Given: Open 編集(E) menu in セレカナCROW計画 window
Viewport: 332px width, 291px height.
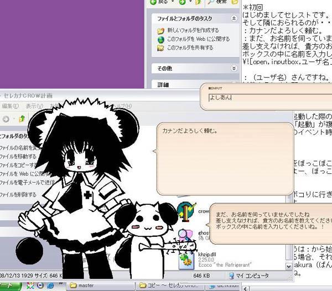Looking at the screenshot, I should (x=11, y=106).
